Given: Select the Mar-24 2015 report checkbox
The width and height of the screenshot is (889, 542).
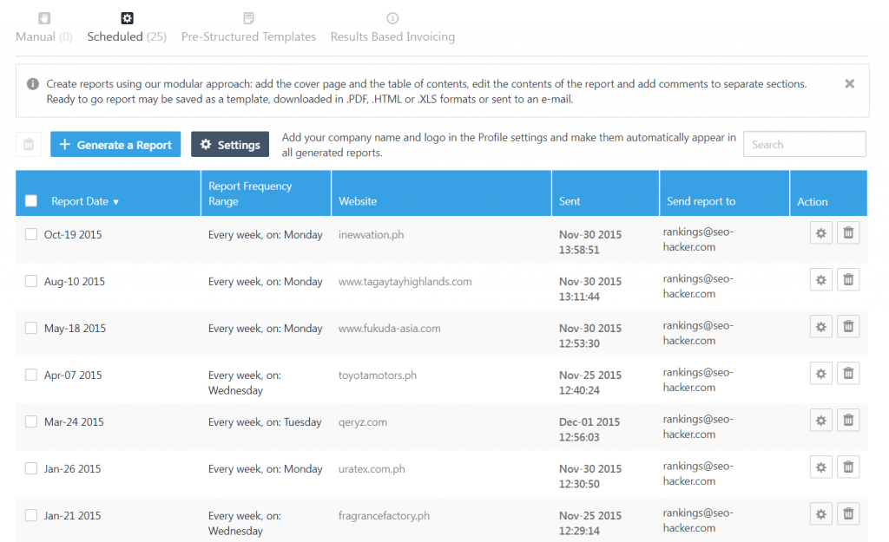Looking at the screenshot, I should (31, 422).
